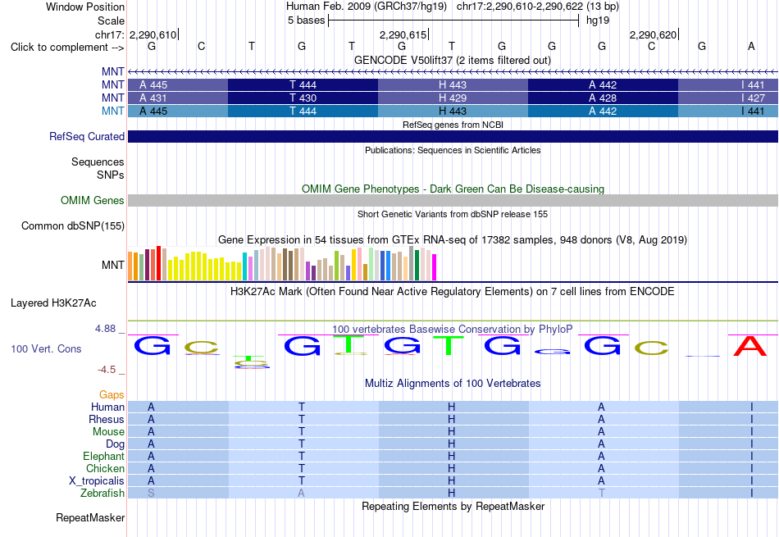The height and width of the screenshot is (537, 779).
Task: Click the X_tropicalis species label
Action: point(97,481)
